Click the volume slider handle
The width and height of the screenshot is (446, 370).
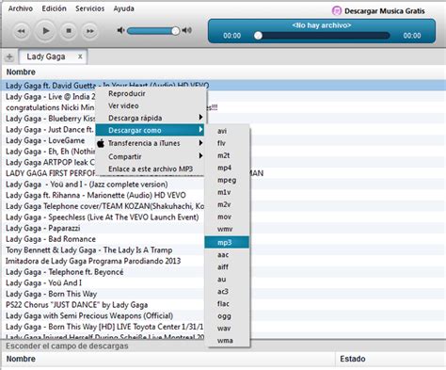point(176,31)
